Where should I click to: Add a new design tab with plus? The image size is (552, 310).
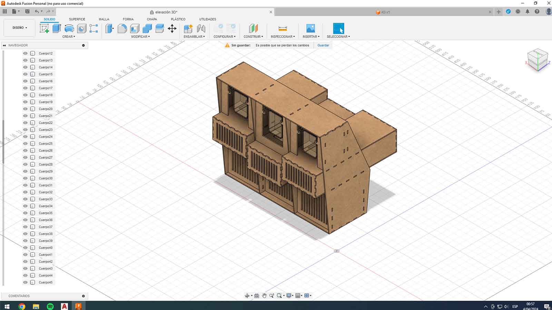(499, 12)
